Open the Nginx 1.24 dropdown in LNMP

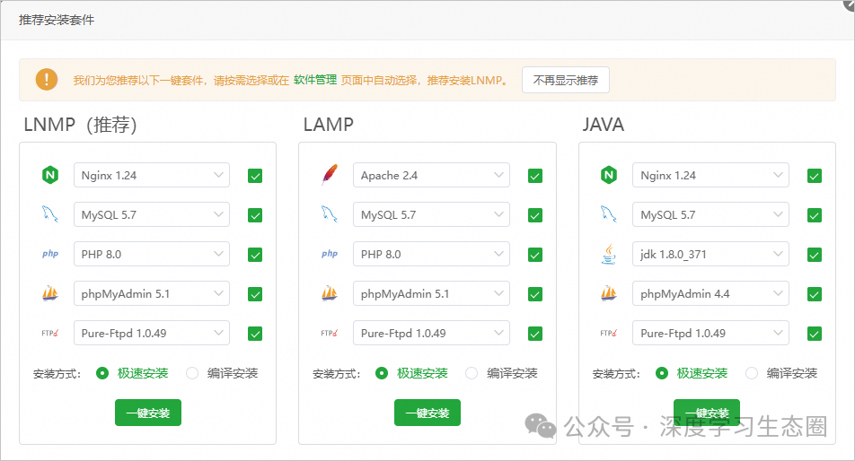coord(152,175)
